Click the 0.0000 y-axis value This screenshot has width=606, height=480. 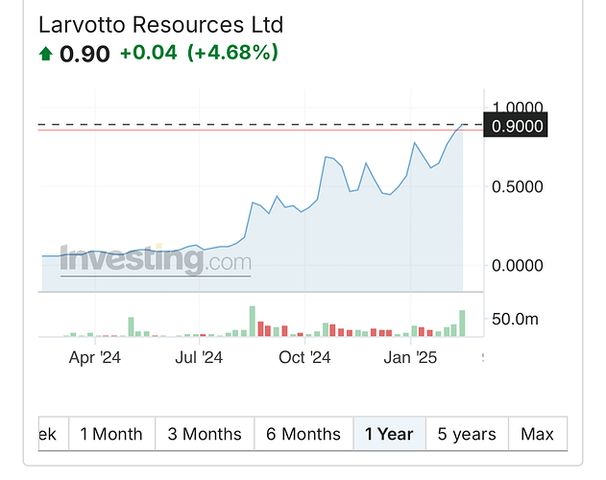click(517, 266)
